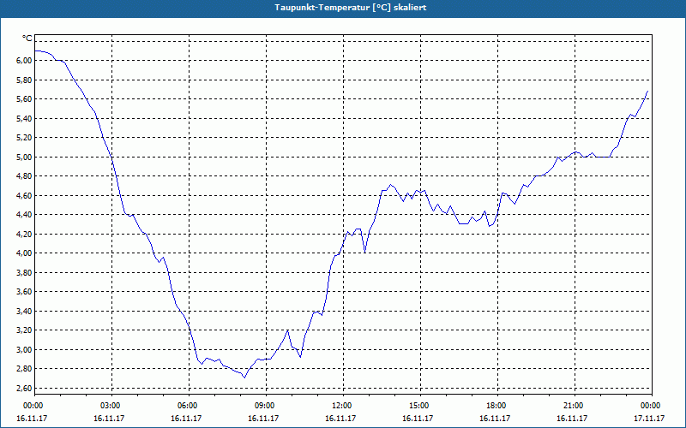Screen dimensions: 686x428
Task: Click the '16.11.17' date under 06:00
Action: click(186, 419)
